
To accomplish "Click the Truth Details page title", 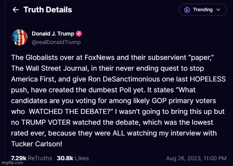I will pos(48,10).
